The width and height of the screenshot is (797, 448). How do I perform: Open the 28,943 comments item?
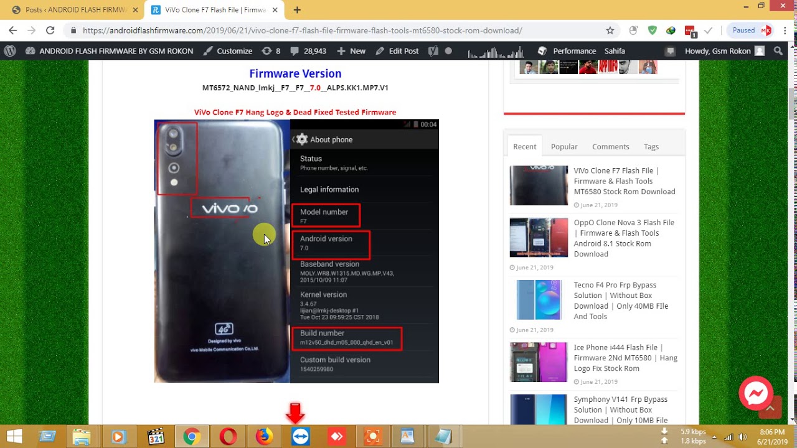(x=308, y=51)
